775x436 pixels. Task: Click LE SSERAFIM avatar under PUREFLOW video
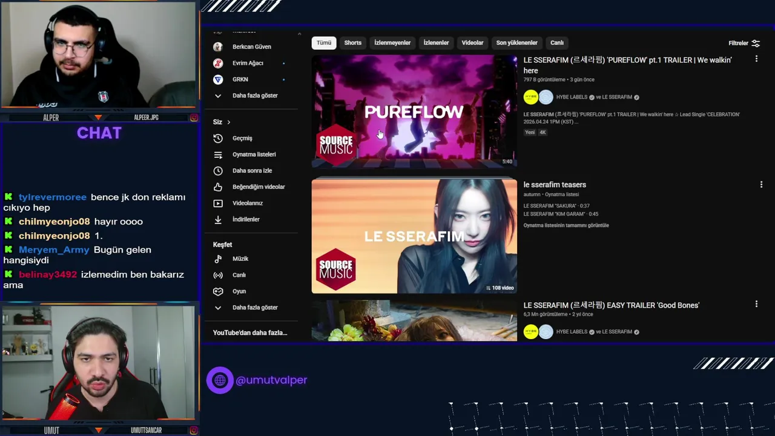[546, 97]
